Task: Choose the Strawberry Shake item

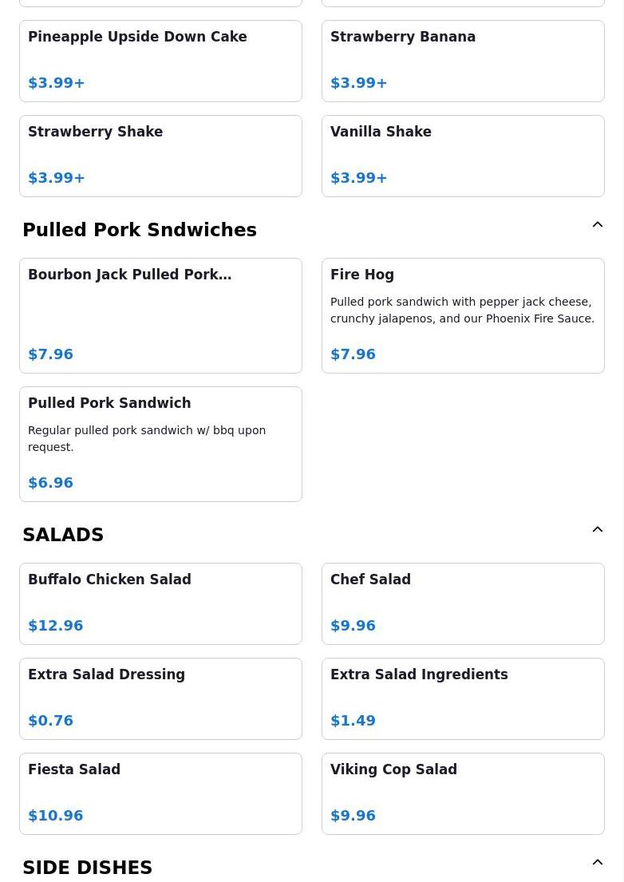Action: pos(160,156)
